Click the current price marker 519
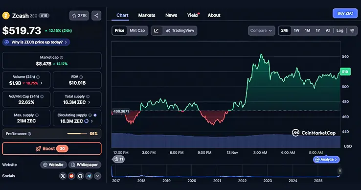The image size is (361, 190). pos(345,72)
